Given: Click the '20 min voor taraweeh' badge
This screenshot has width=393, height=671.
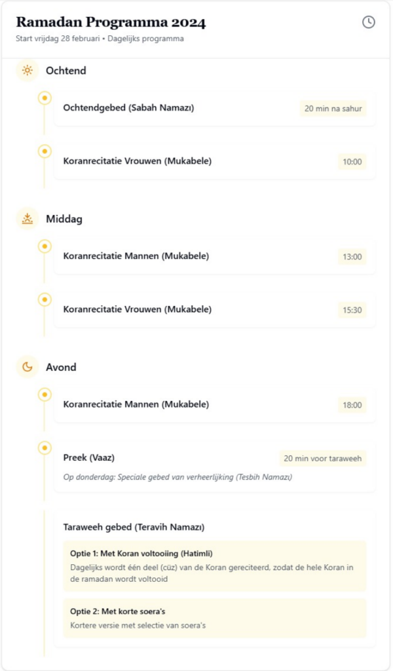Looking at the screenshot, I should tap(322, 459).
